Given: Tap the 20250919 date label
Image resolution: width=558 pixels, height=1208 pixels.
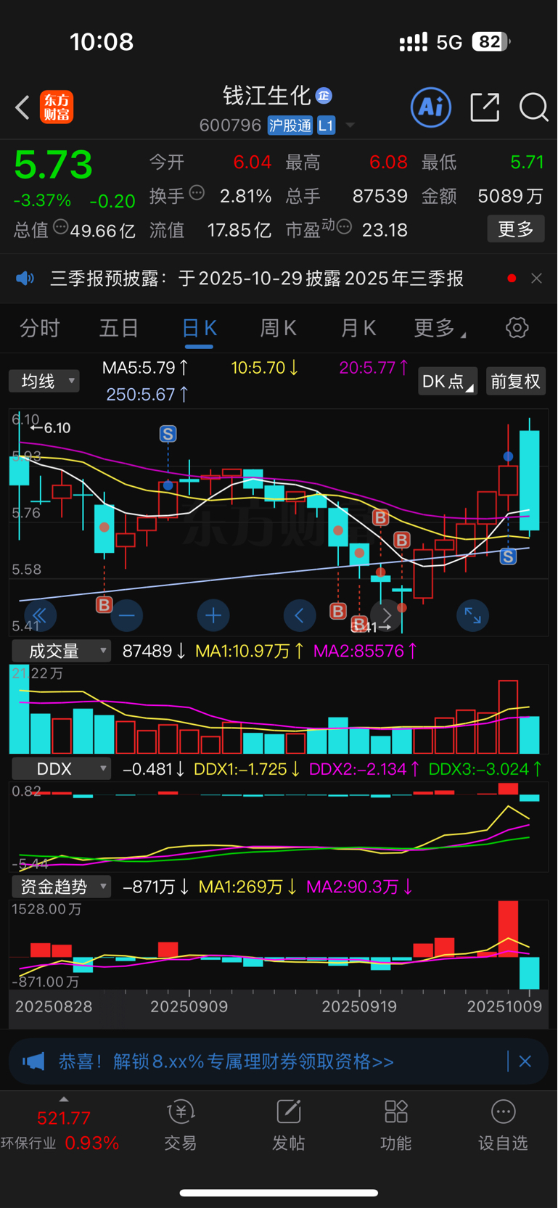Looking at the screenshot, I should [x=359, y=1006].
